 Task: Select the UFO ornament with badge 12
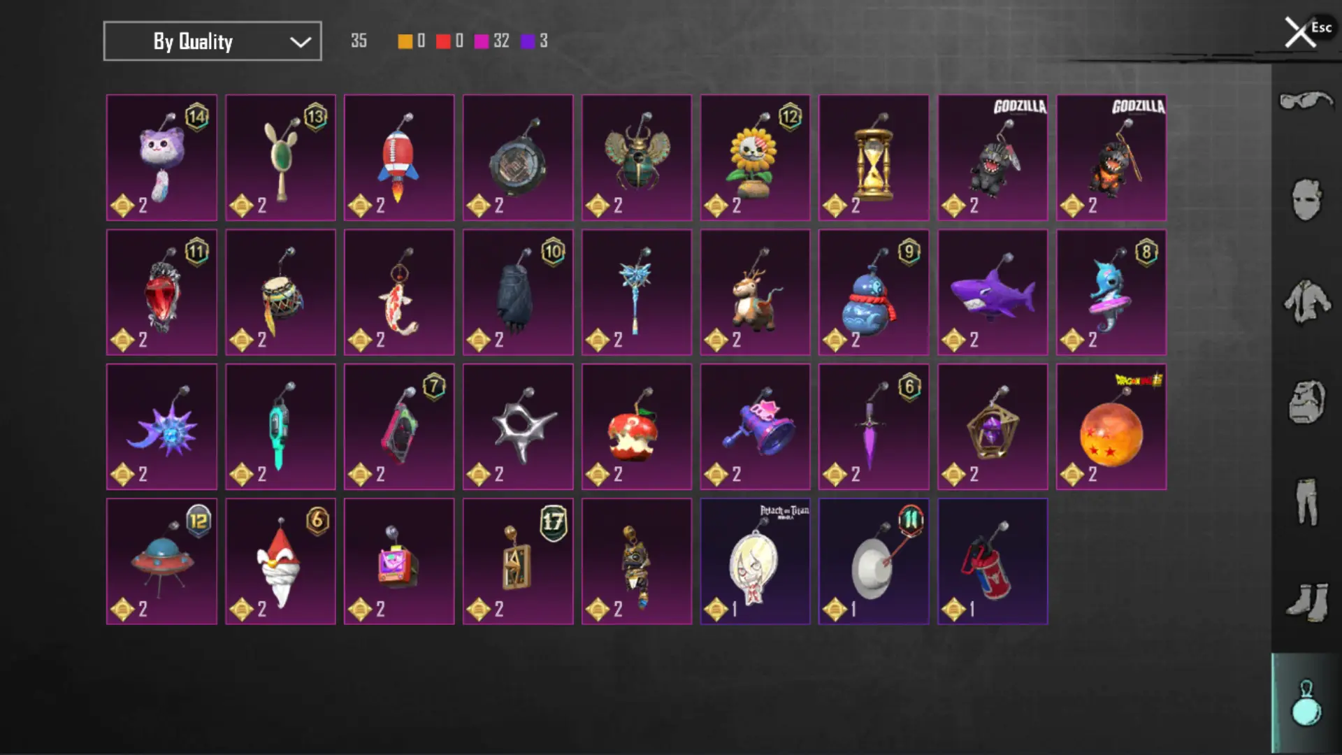click(x=161, y=561)
